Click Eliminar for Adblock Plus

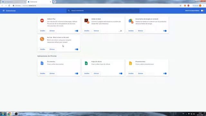point(52,31)
